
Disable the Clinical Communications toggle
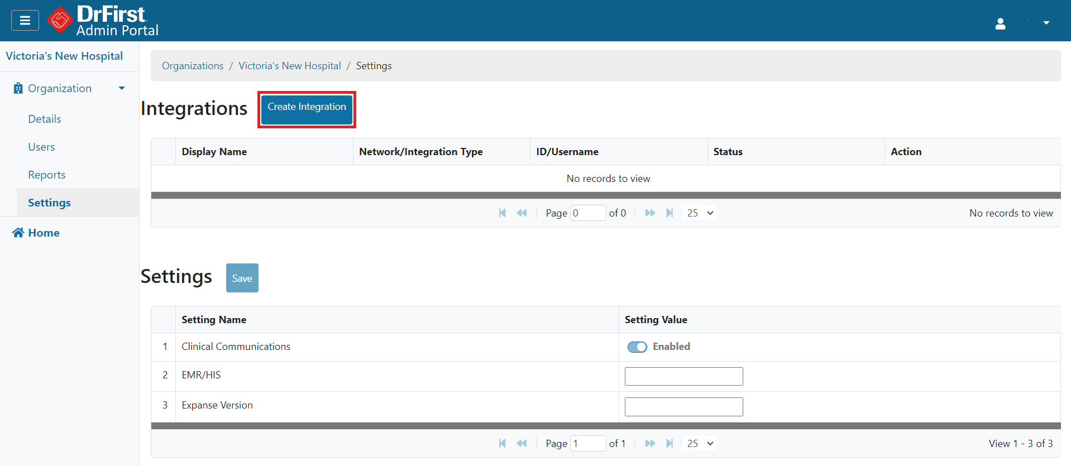tap(637, 347)
